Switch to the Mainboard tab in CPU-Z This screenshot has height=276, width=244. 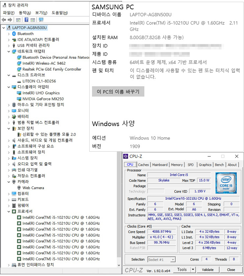160,165
